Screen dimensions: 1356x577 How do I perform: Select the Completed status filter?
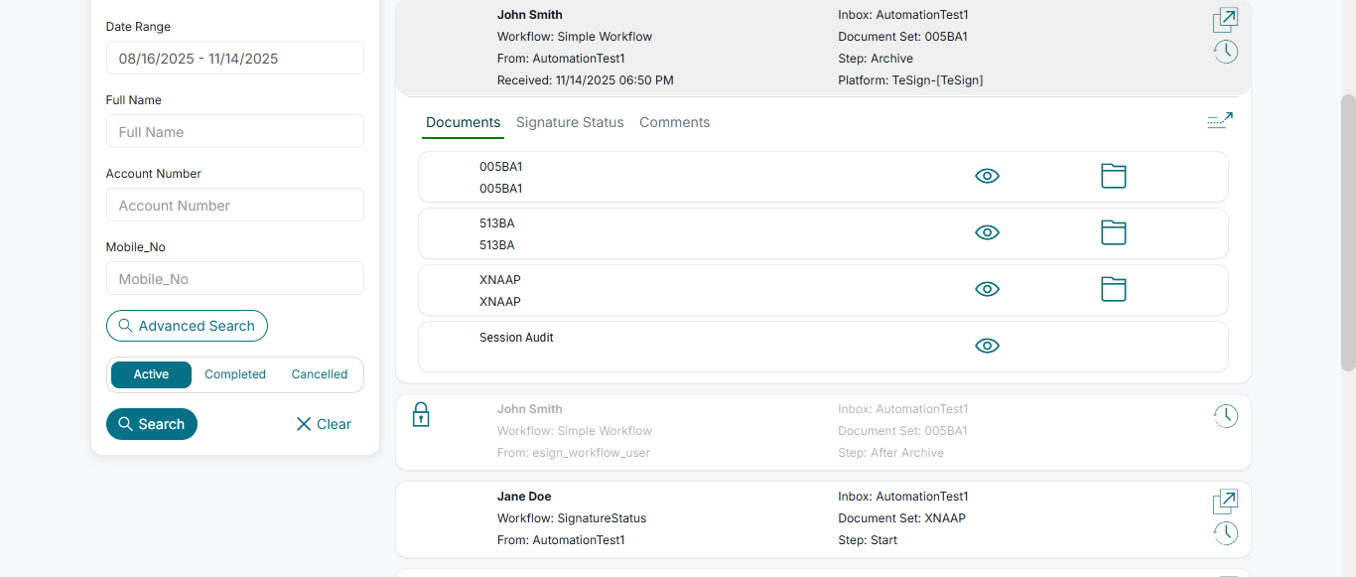click(x=235, y=374)
